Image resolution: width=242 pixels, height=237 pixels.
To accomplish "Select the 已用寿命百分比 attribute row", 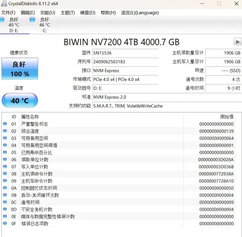I will (119, 152).
